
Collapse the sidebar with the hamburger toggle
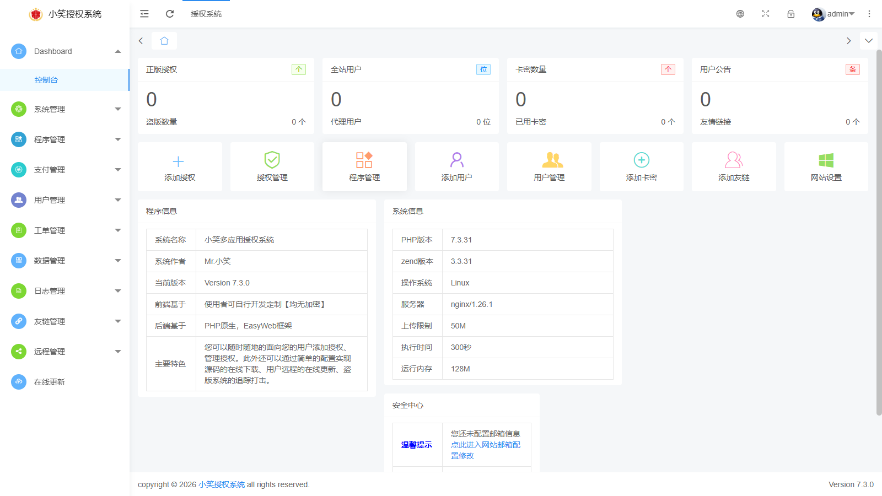(x=144, y=14)
